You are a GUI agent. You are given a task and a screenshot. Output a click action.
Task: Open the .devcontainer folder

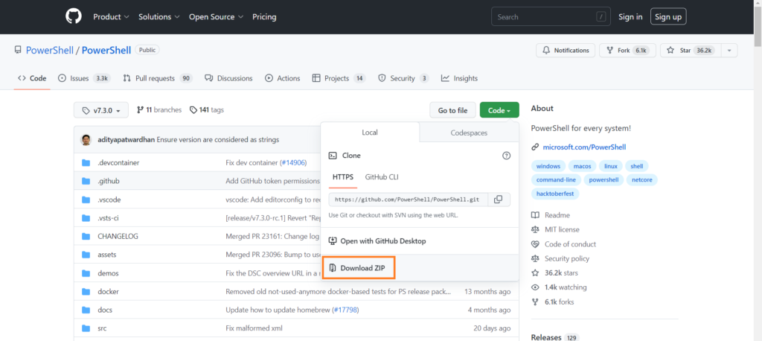pos(118,162)
